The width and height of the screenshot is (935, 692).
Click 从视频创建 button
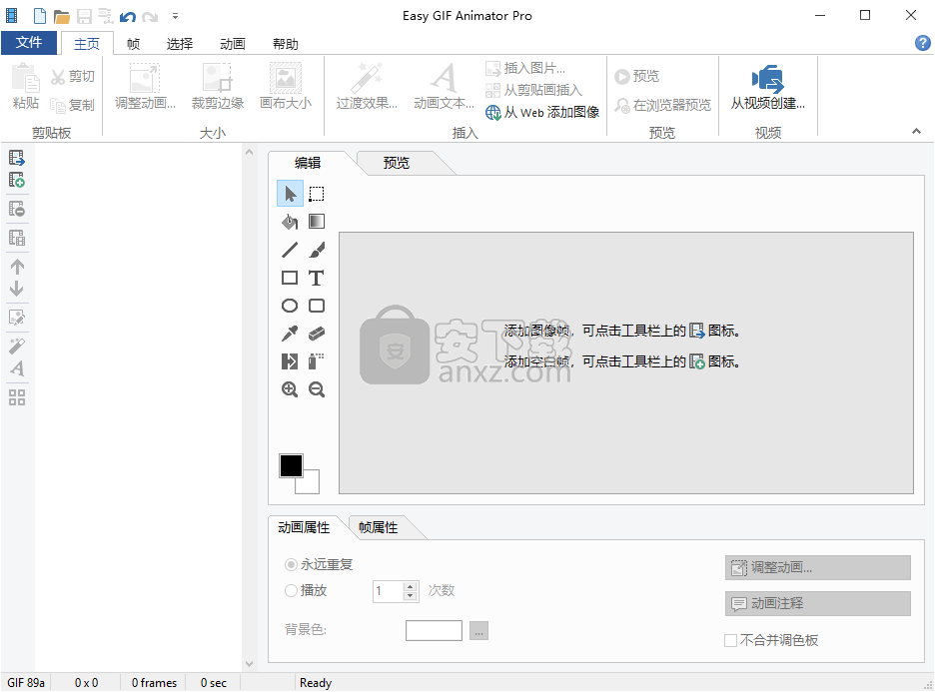click(x=768, y=88)
